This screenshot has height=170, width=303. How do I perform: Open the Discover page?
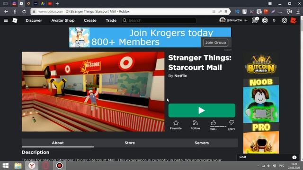(x=34, y=20)
